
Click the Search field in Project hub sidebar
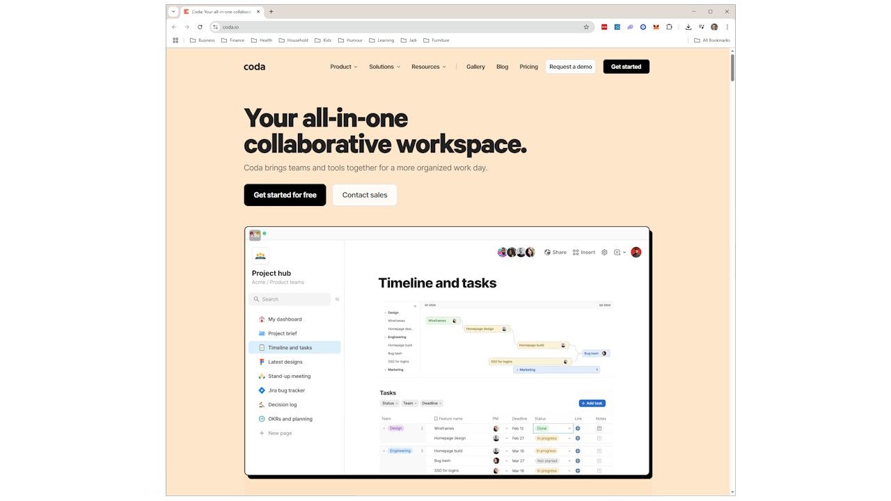click(290, 299)
